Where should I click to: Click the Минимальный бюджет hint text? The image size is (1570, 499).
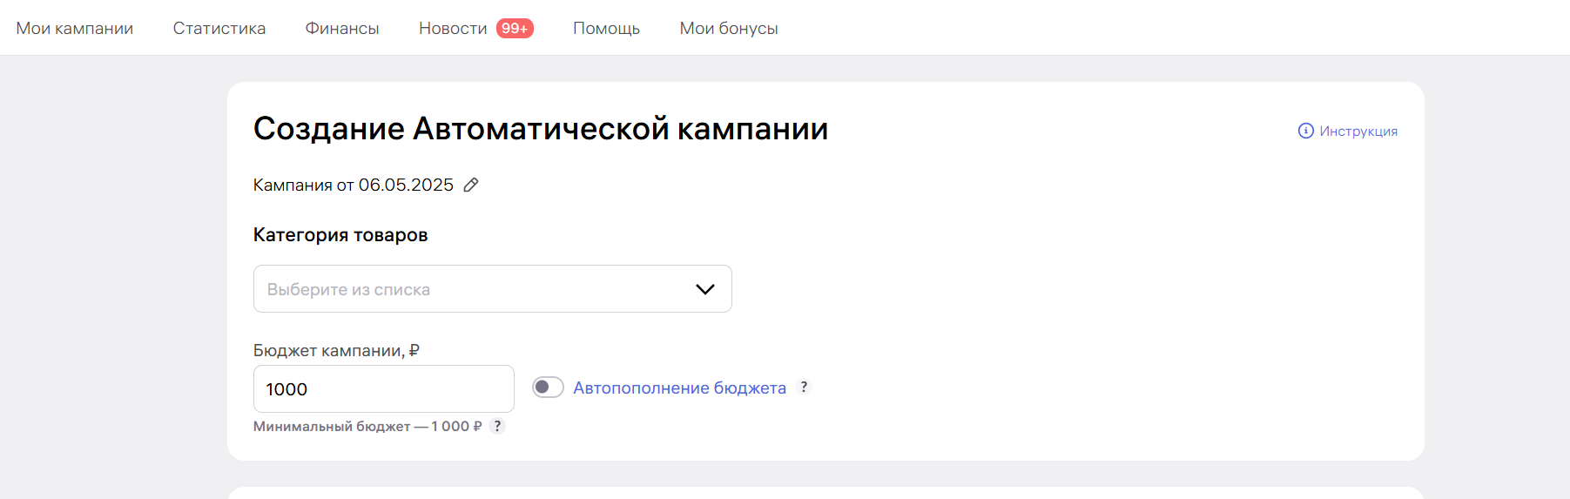tap(367, 426)
